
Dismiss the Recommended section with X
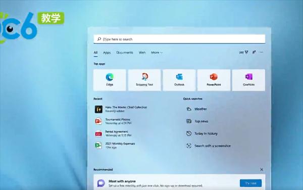(x=262, y=169)
